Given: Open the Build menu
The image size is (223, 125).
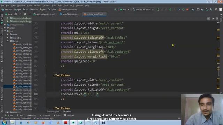Looking at the screenshot, I should pyautogui.click(x=54, y=6).
